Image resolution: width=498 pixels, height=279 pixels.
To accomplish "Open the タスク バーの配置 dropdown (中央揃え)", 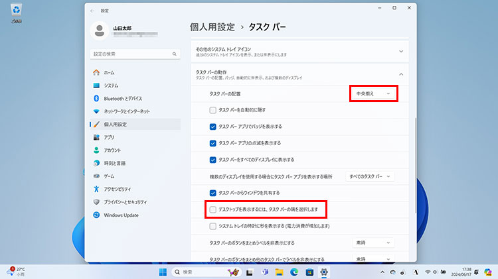I will (373, 94).
